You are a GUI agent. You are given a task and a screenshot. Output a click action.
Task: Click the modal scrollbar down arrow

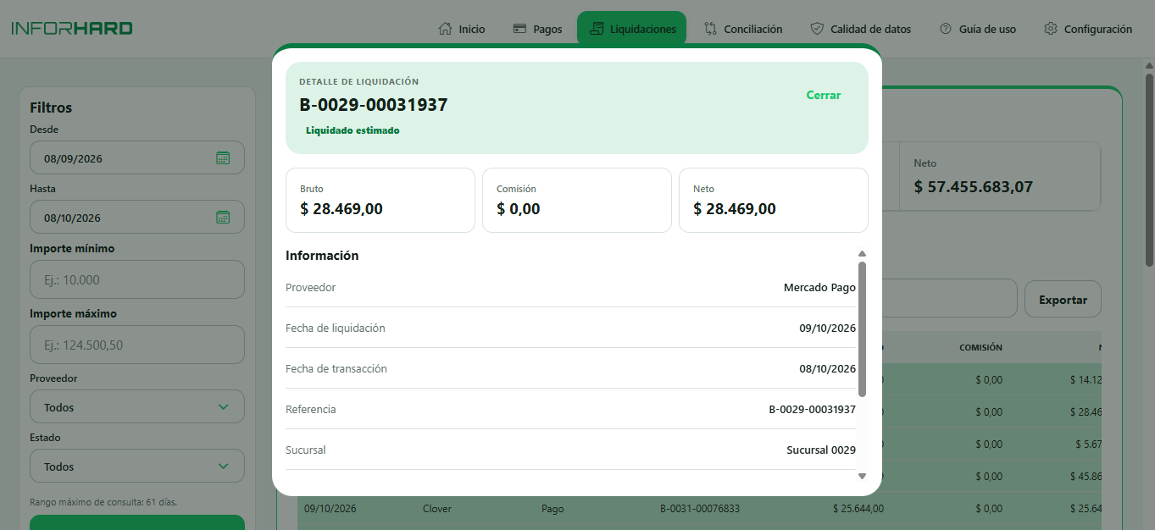coord(863,476)
